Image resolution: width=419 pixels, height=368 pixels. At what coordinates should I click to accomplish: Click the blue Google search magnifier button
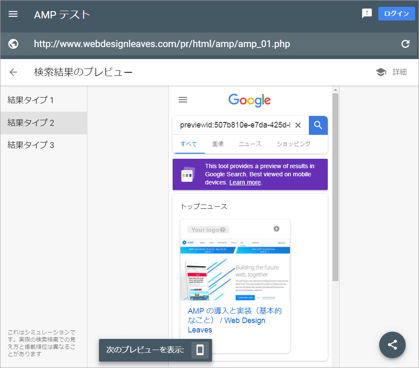point(318,125)
